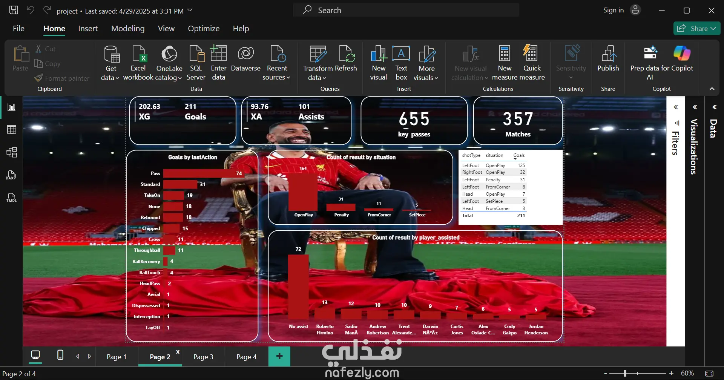
Task: Open the File menu
Action: (18, 29)
